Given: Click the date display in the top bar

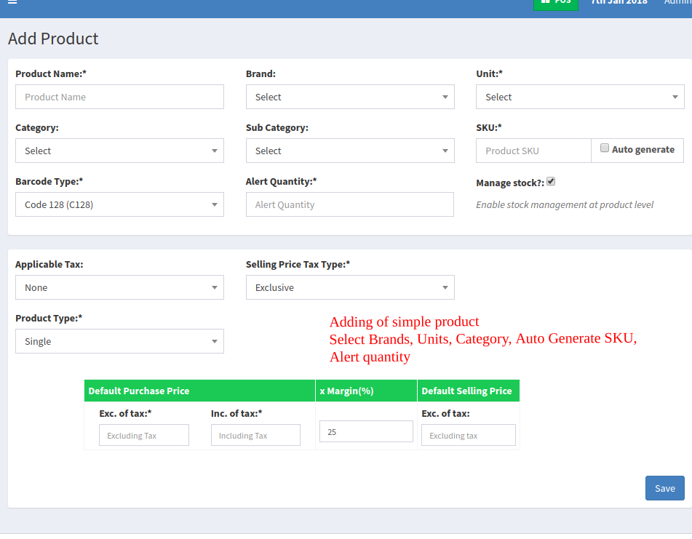Looking at the screenshot, I should [x=619, y=3].
